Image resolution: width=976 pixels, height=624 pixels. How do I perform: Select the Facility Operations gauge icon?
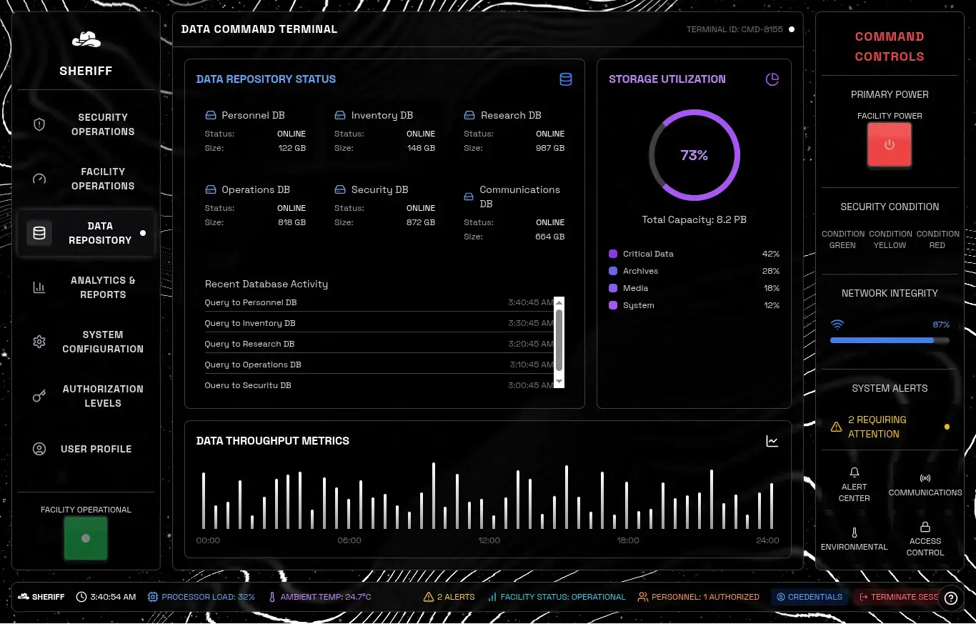pos(39,178)
